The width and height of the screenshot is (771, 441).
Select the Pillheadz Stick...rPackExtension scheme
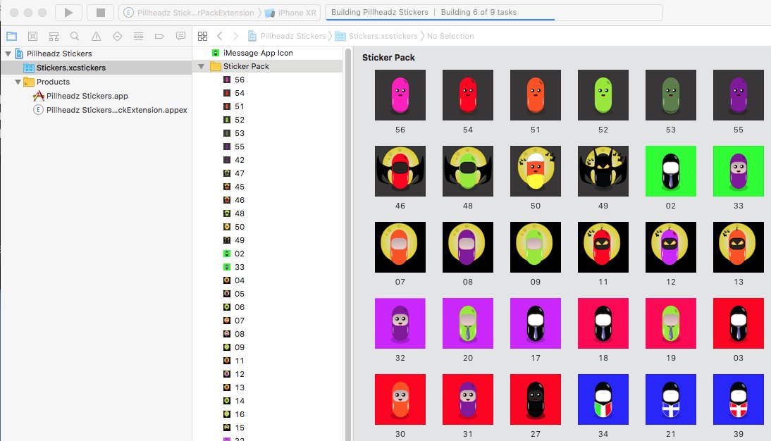[189, 13]
